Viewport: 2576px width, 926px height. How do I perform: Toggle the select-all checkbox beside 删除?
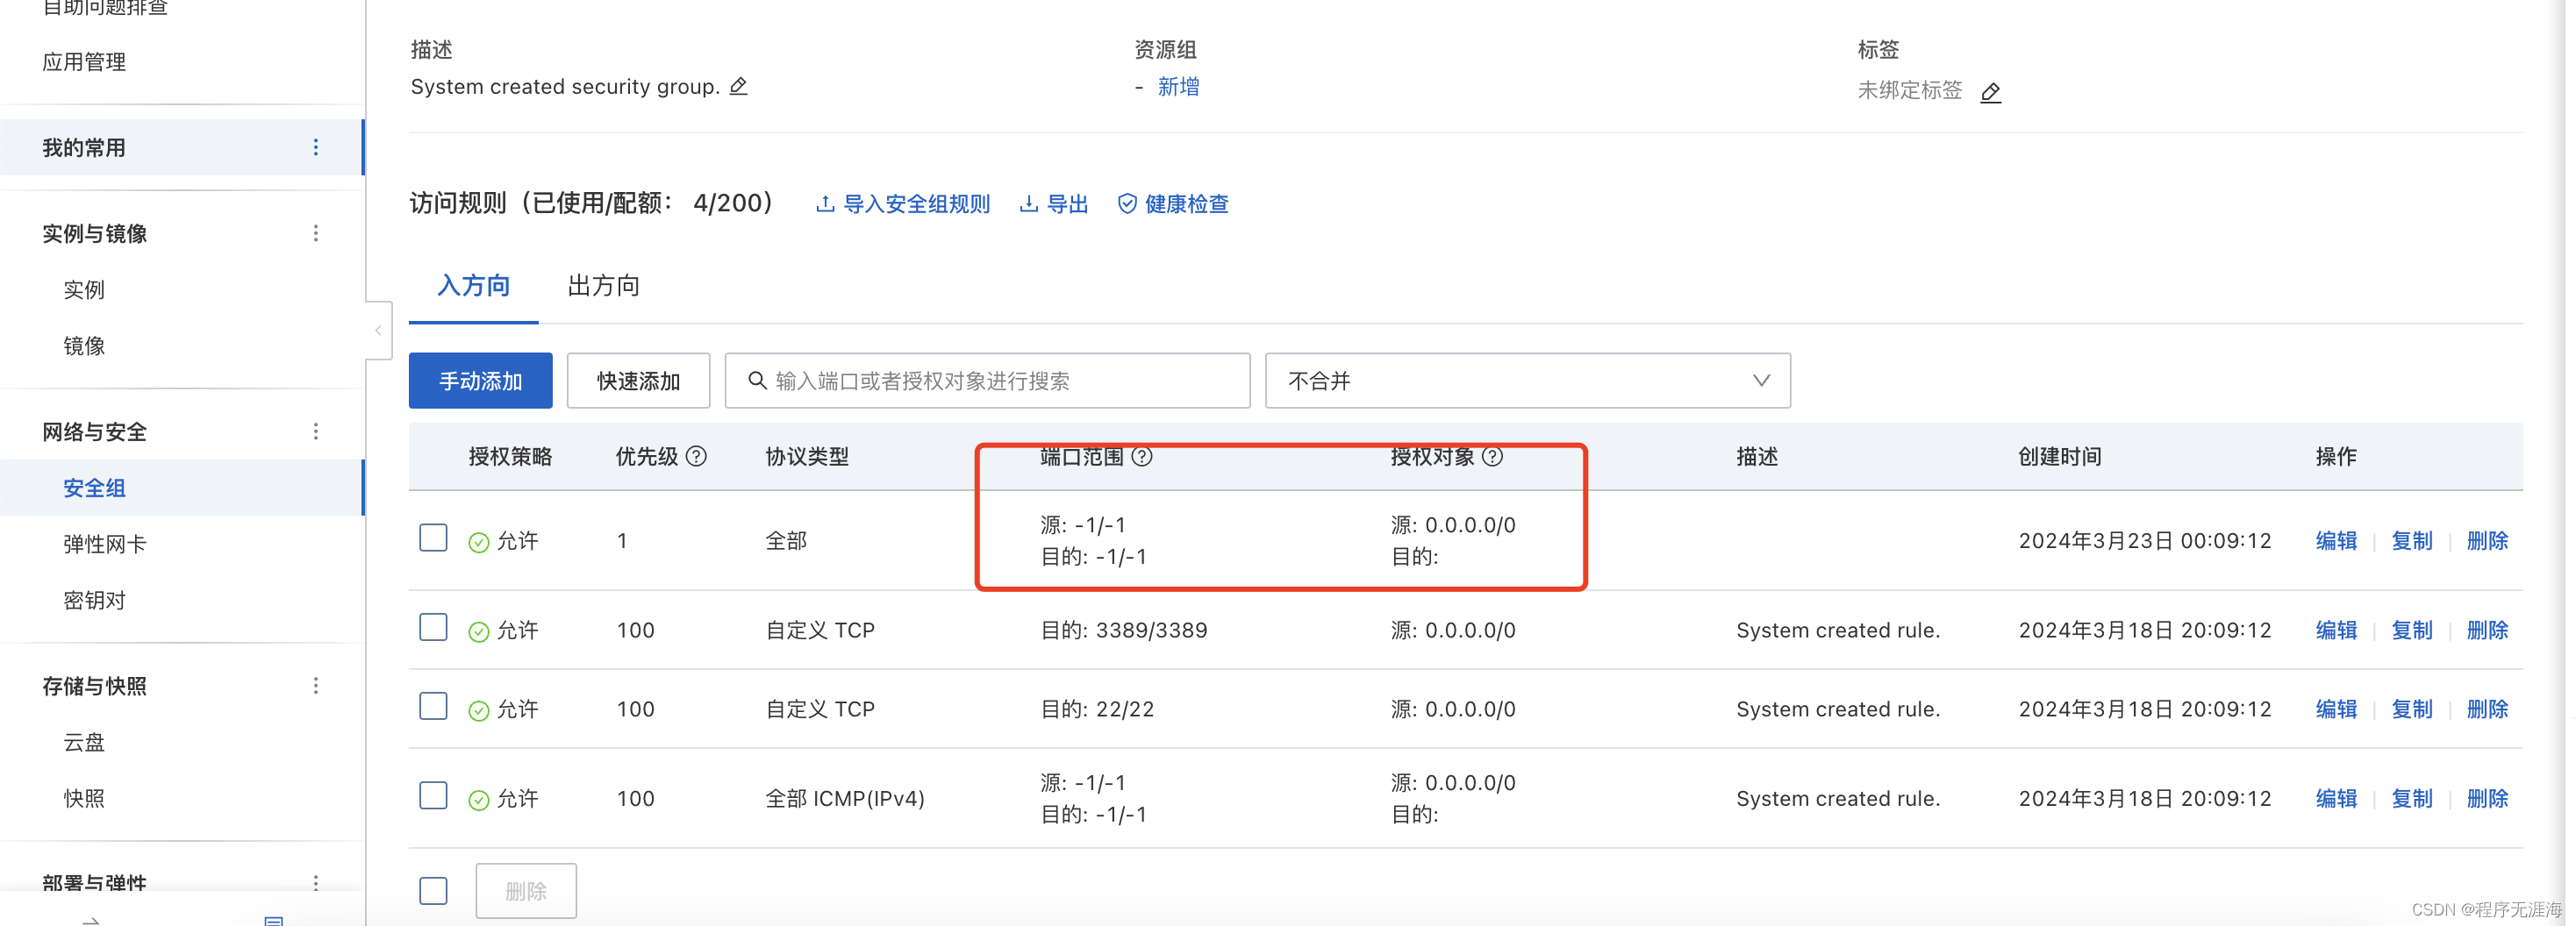coord(433,890)
